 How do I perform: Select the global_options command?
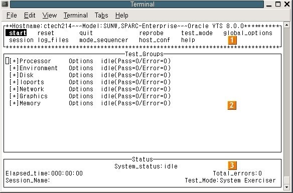(x=248, y=33)
